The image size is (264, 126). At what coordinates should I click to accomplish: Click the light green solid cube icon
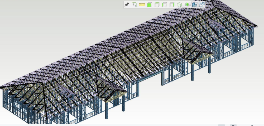(179, 5)
